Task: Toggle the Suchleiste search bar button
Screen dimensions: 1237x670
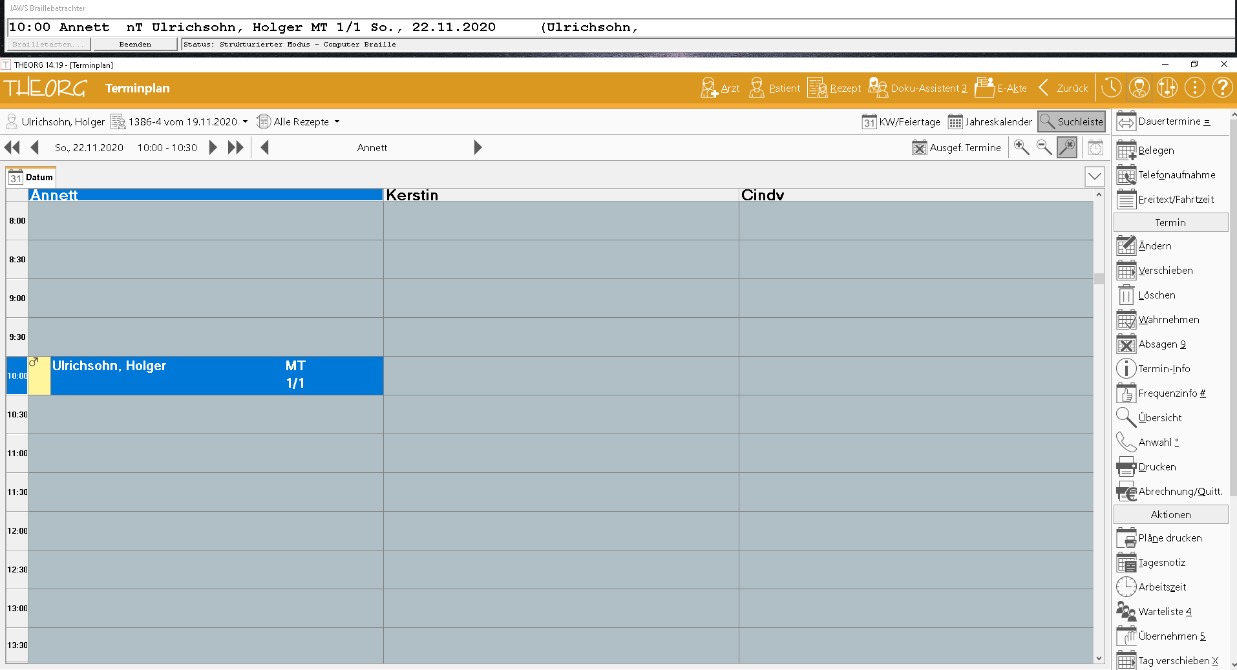Action: pyautogui.click(x=1071, y=121)
